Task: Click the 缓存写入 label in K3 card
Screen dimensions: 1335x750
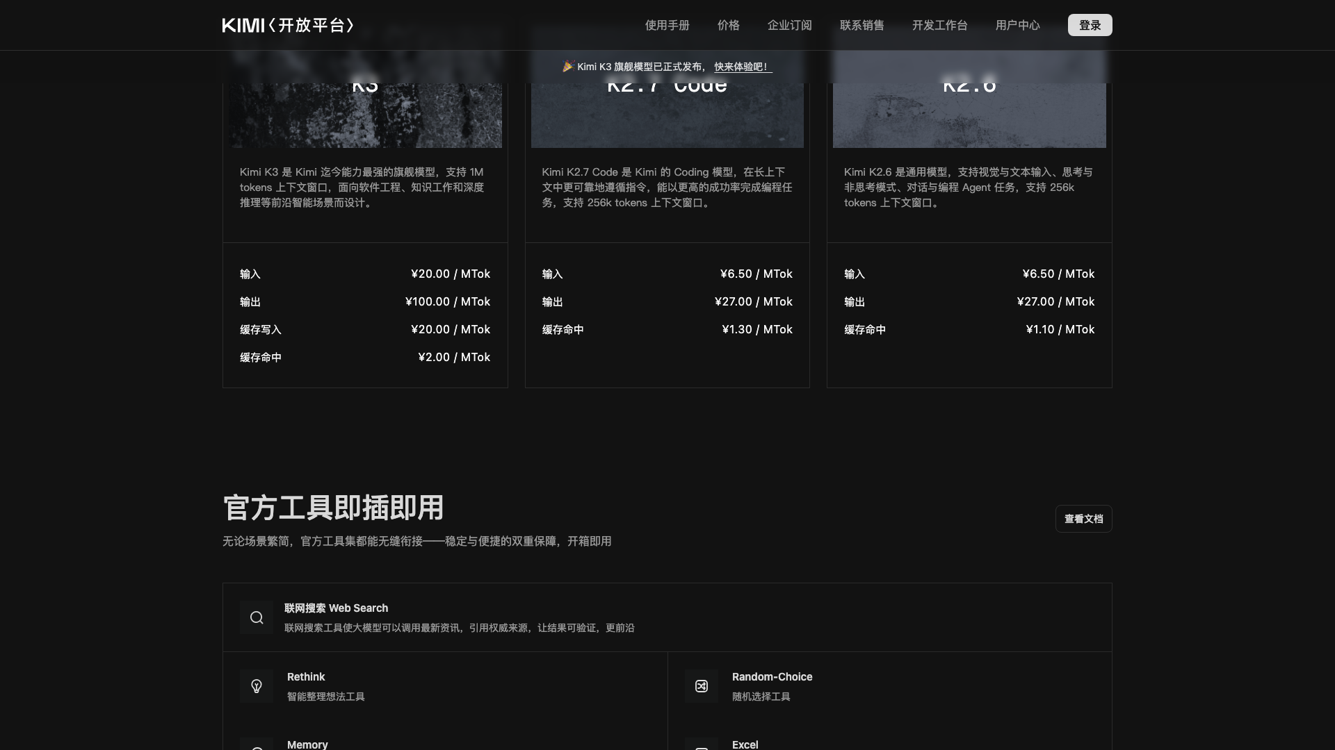Action: click(261, 330)
